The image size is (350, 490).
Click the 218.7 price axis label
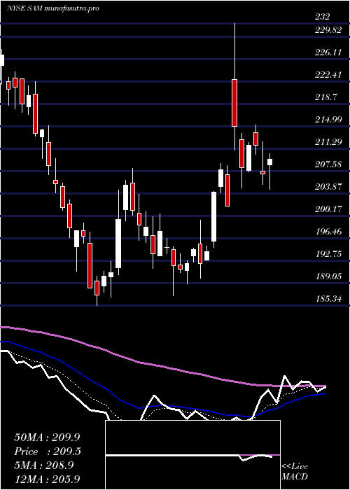click(x=326, y=97)
